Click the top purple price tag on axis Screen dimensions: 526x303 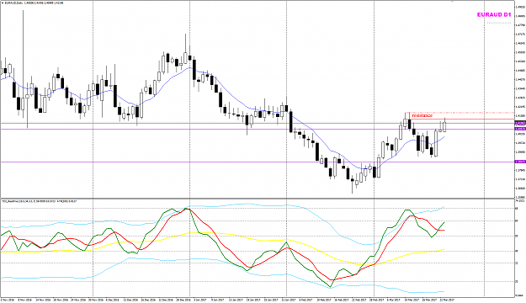pos(520,123)
